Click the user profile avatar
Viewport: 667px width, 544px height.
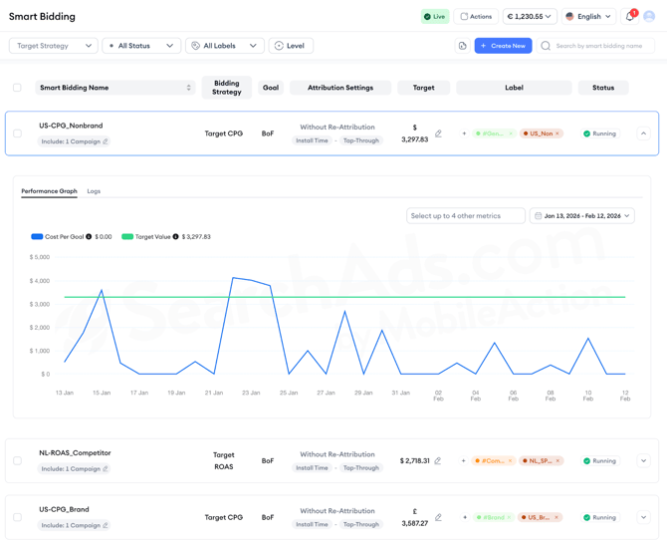649,17
